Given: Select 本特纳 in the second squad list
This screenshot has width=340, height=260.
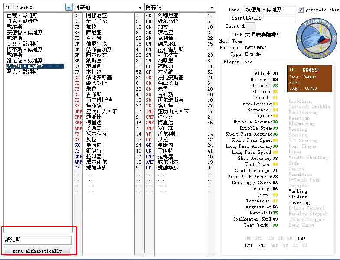Looking at the screenshot, I should tap(166, 72).
